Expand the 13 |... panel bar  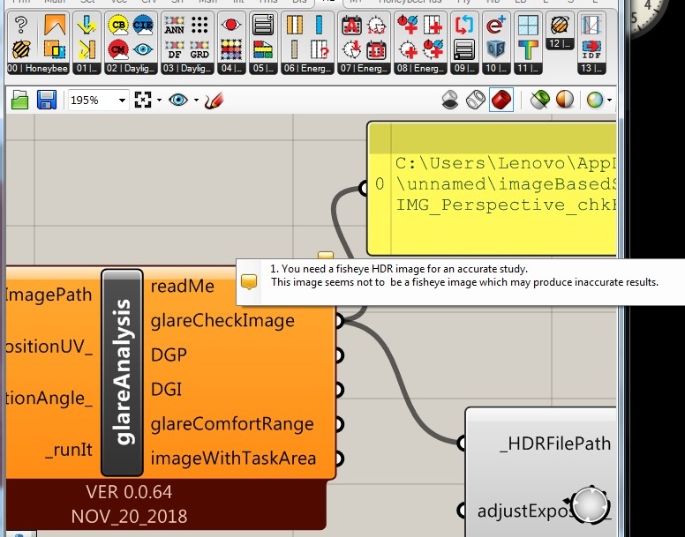pos(591,69)
